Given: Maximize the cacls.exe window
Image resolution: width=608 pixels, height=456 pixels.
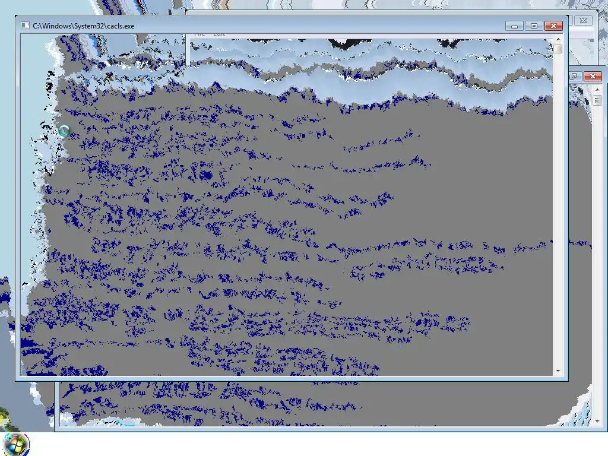Looking at the screenshot, I should click(x=534, y=26).
